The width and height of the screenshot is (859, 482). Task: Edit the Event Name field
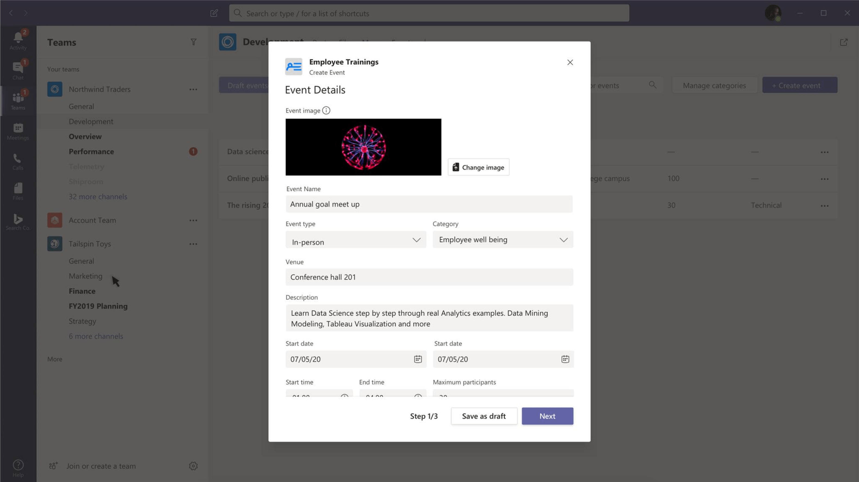click(x=429, y=204)
